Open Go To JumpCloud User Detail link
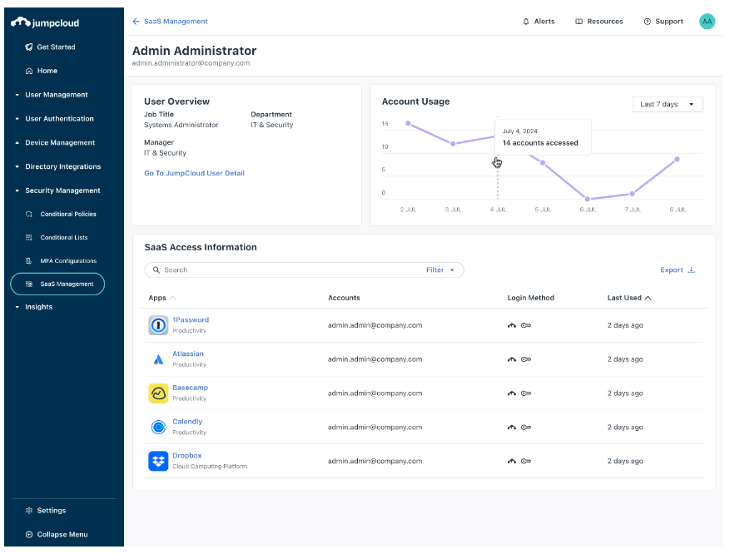The height and width of the screenshot is (554, 735). [194, 174]
